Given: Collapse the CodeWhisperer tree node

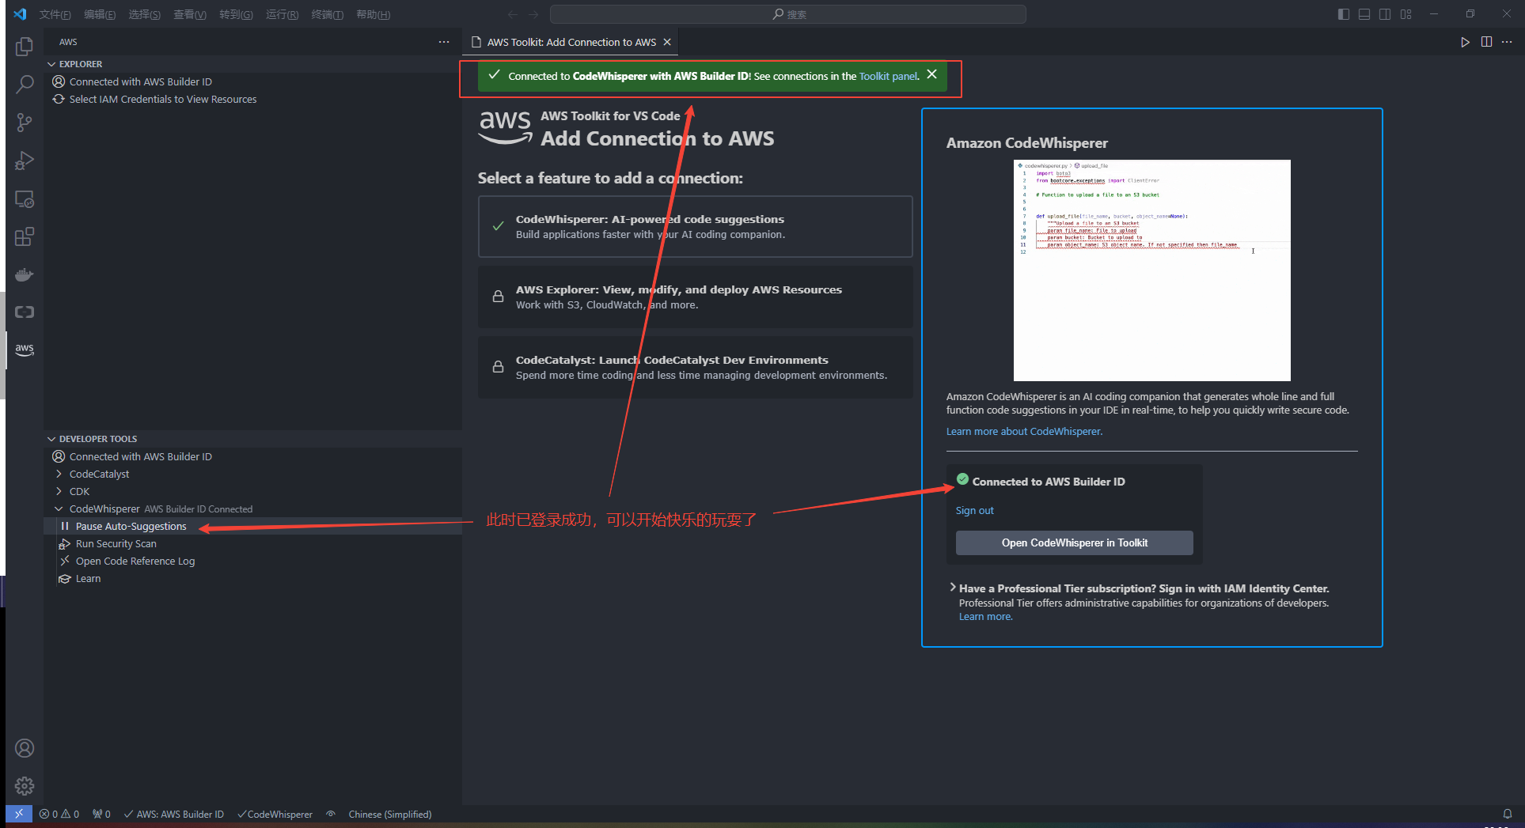Looking at the screenshot, I should (59, 509).
